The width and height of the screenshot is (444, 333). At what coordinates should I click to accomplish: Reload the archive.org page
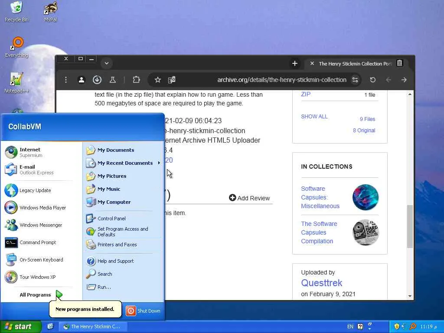[372, 80]
